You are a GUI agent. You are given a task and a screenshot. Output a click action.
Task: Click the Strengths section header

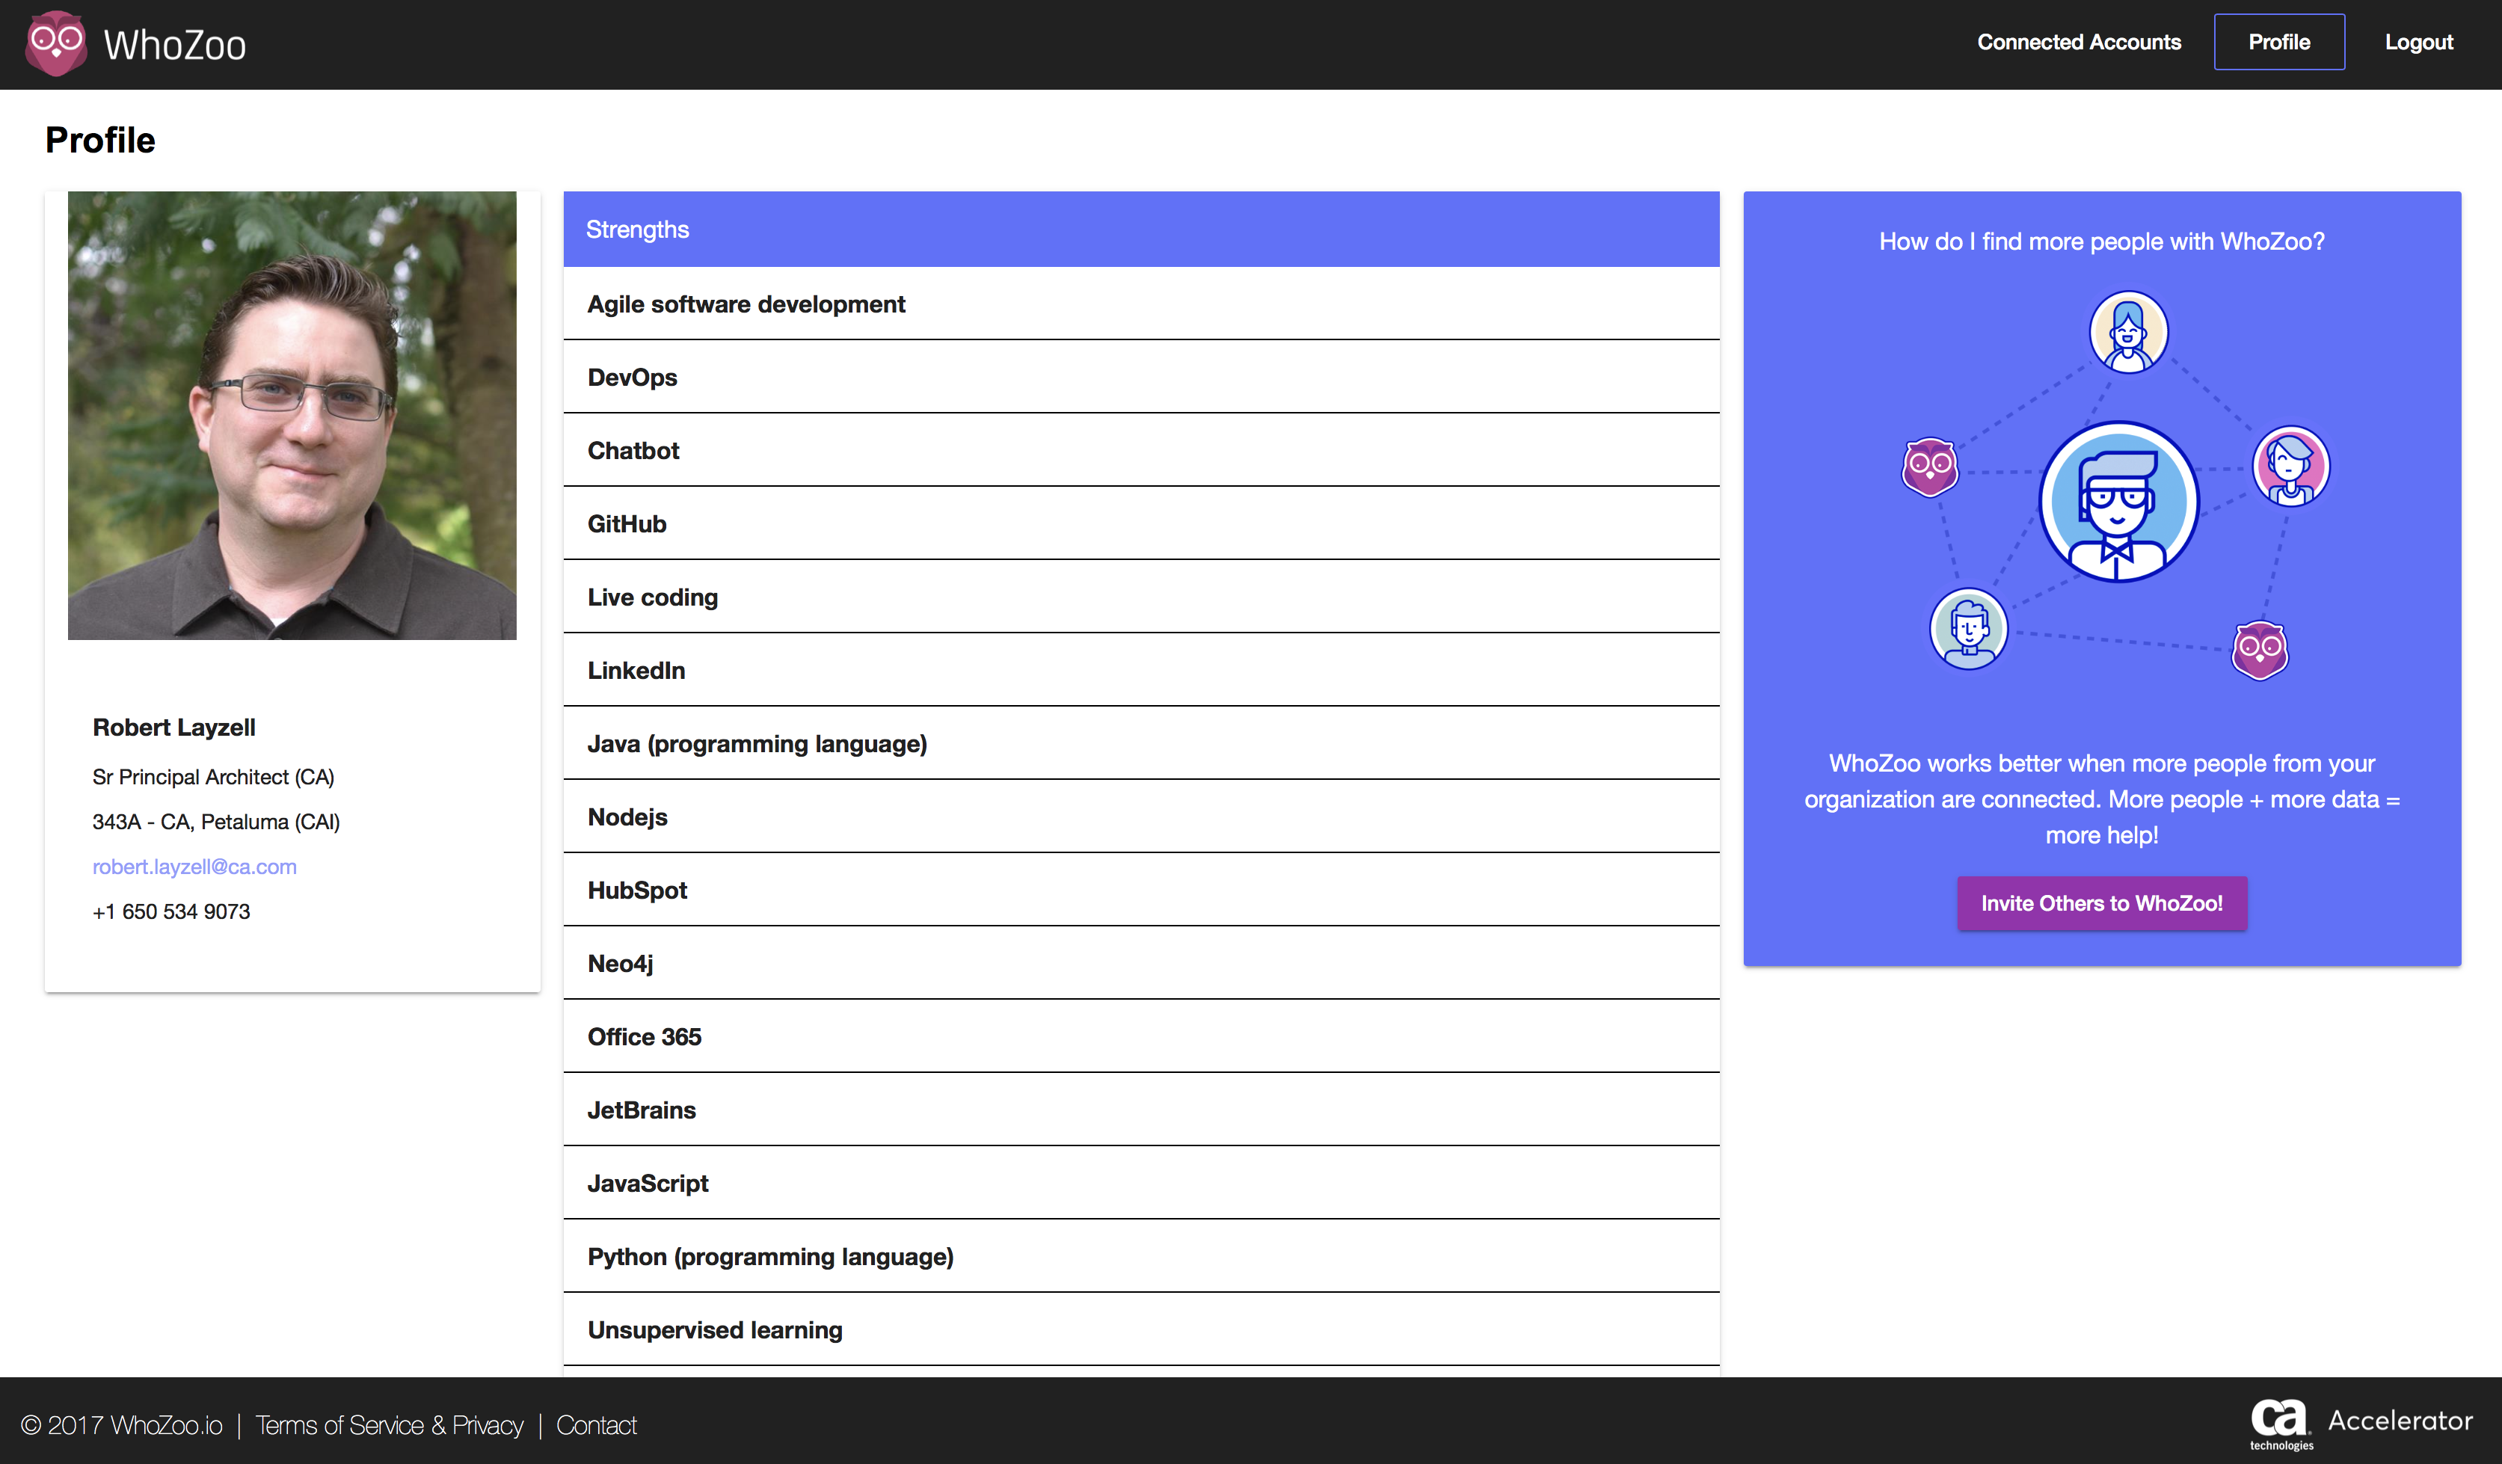(1141, 230)
